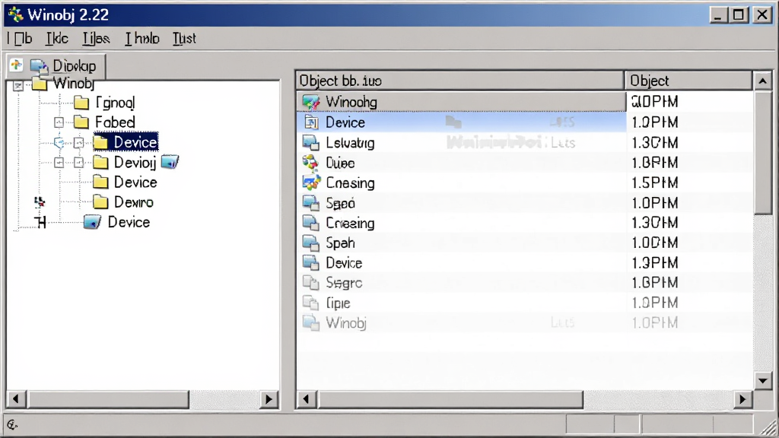Click the Ssgrc row icon
Image resolution: width=779 pixels, height=438 pixels.
click(x=311, y=283)
